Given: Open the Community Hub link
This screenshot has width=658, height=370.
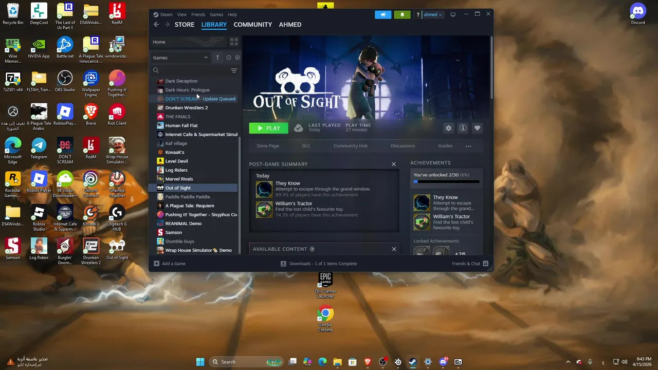Looking at the screenshot, I should (351, 146).
